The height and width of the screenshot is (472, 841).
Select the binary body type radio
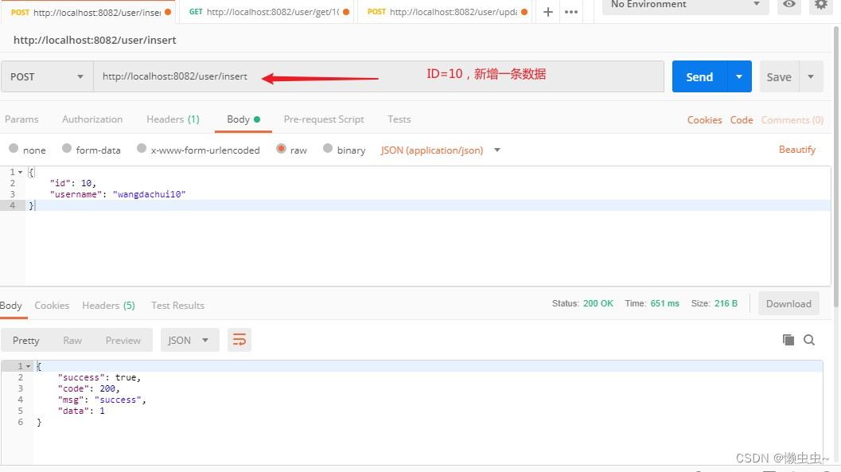328,149
